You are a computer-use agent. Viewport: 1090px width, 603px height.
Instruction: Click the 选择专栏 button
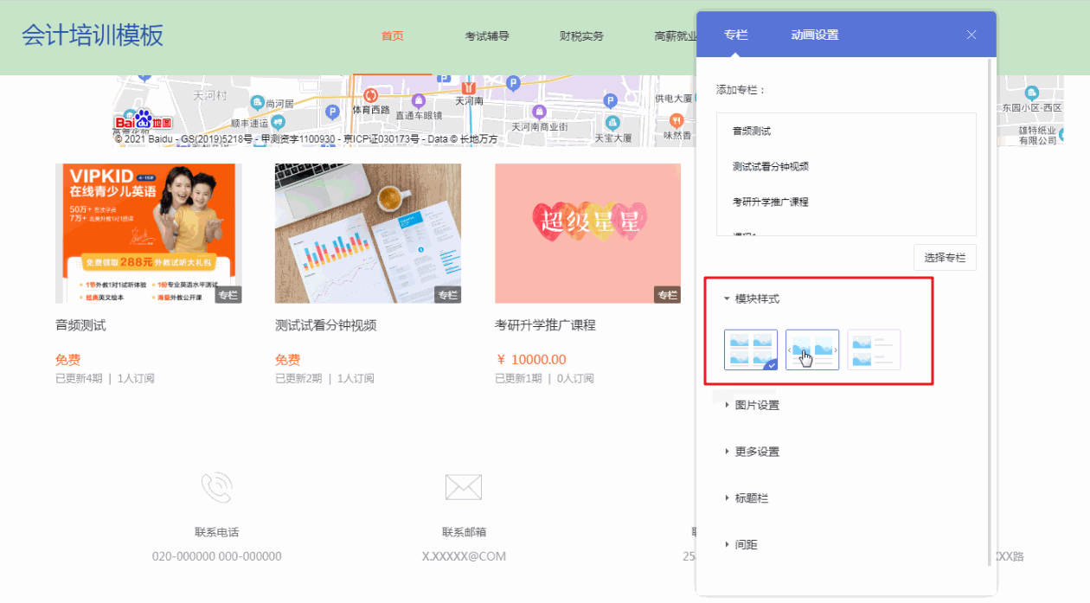tap(945, 258)
